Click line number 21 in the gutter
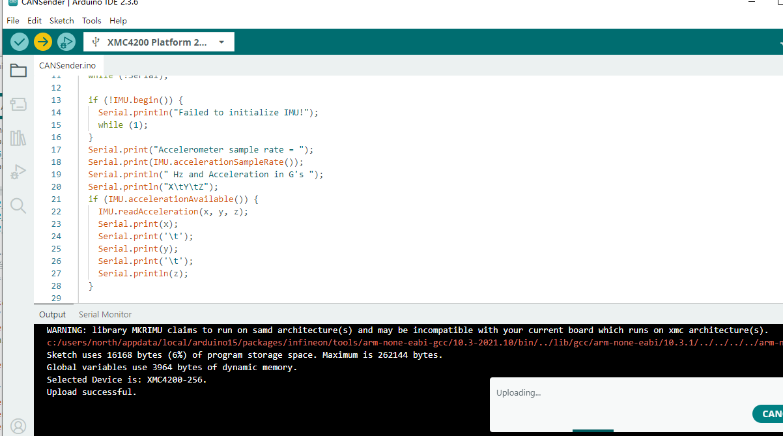 click(x=55, y=199)
